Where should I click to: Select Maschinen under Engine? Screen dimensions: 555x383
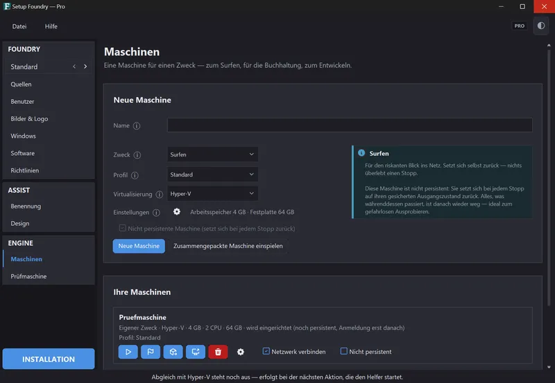tap(49, 259)
